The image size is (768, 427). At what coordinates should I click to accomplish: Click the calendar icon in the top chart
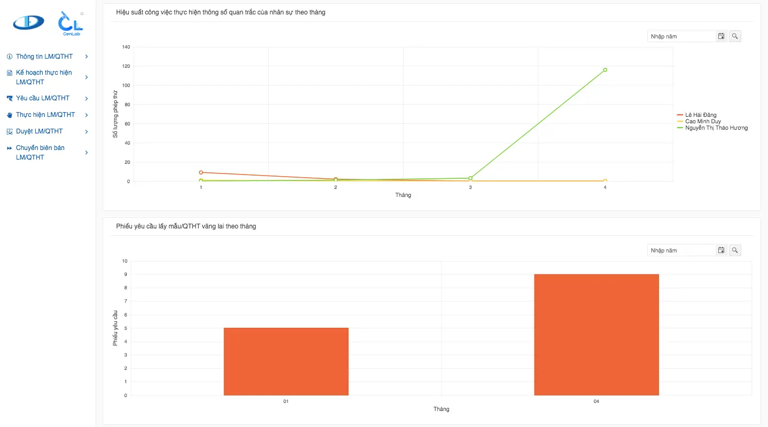pos(721,36)
